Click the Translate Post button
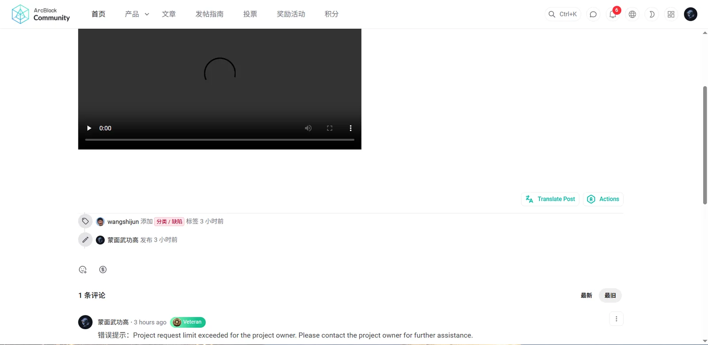This screenshot has height=345, width=708. 550,199
